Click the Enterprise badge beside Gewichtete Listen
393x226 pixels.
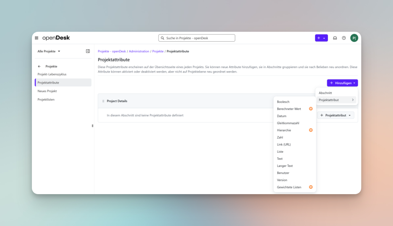coord(311,187)
